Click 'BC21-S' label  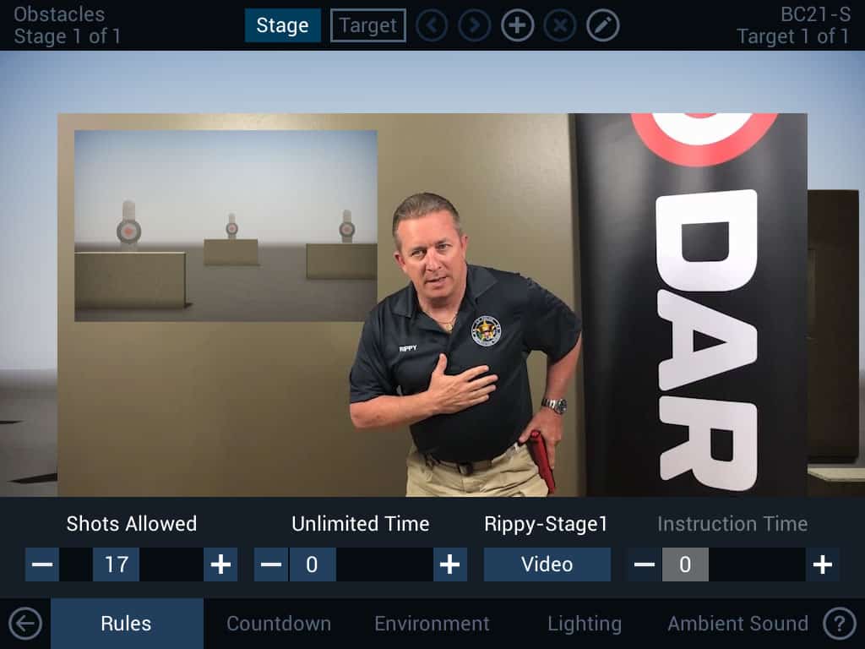pos(816,14)
